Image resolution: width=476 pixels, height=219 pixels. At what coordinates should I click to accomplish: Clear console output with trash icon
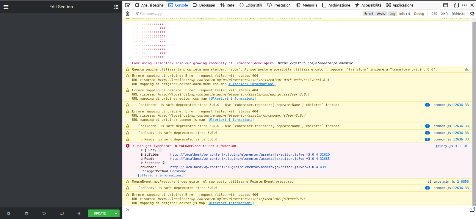pyautogui.click(x=127, y=14)
